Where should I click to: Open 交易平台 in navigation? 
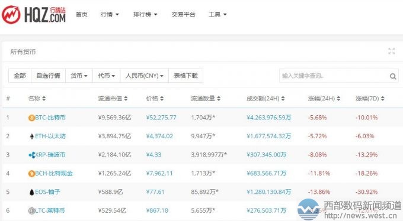pos(183,15)
